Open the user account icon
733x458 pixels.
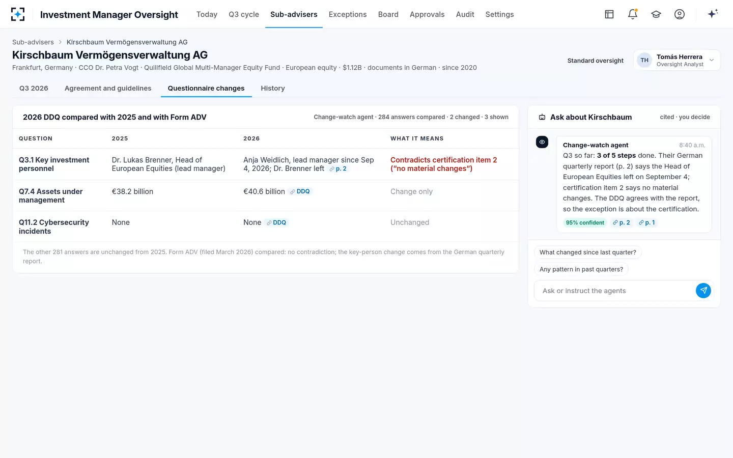pos(680,14)
